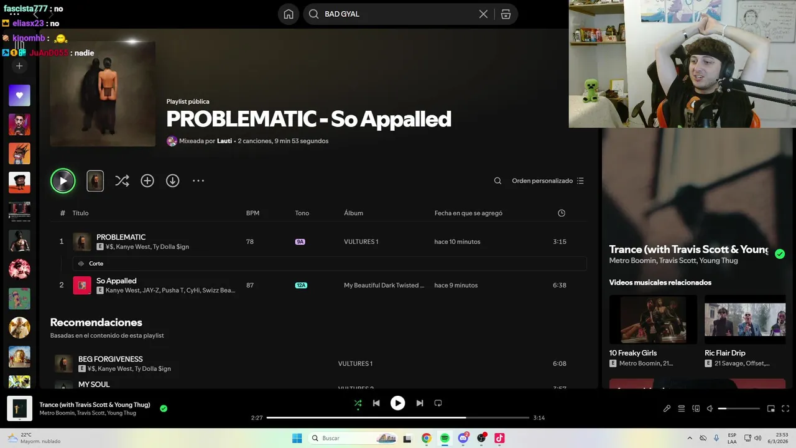
Task: Download the playlist with arrow circle icon
Action: pyautogui.click(x=172, y=181)
